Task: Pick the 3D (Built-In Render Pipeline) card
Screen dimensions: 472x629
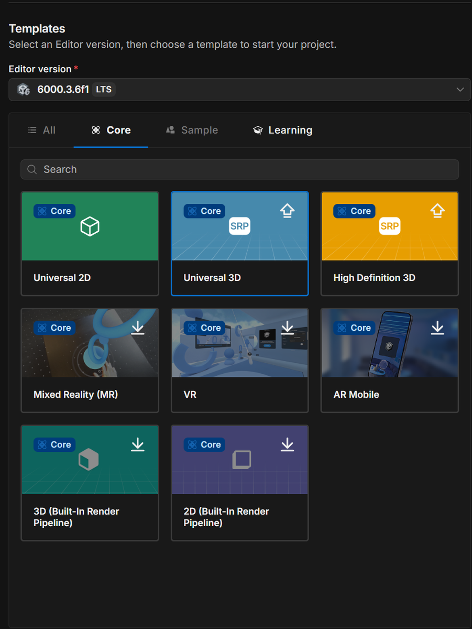Action: (x=90, y=483)
